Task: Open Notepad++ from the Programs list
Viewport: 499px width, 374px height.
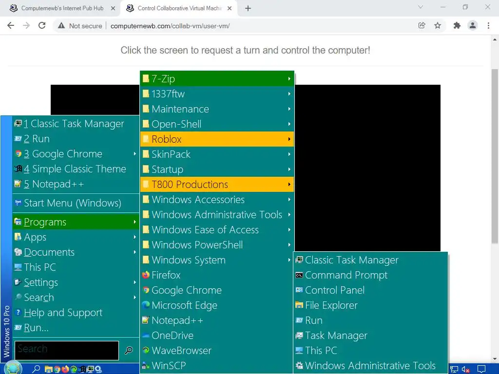Action: tap(217, 320)
